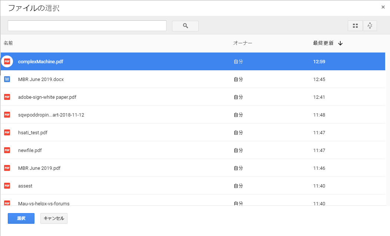Focus the file search input field
390x236 pixels.
87,26
